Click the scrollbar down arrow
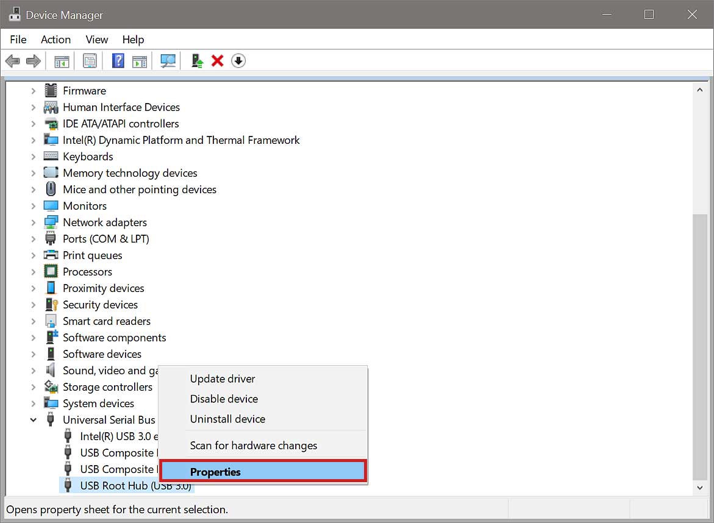Screen dimensions: 714x523 [699, 488]
